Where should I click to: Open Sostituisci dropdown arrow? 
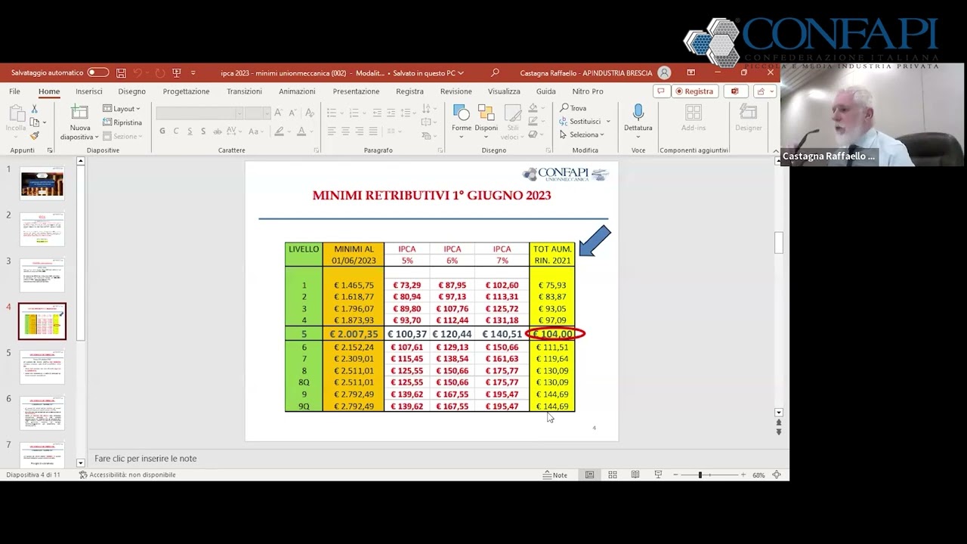click(x=608, y=122)
